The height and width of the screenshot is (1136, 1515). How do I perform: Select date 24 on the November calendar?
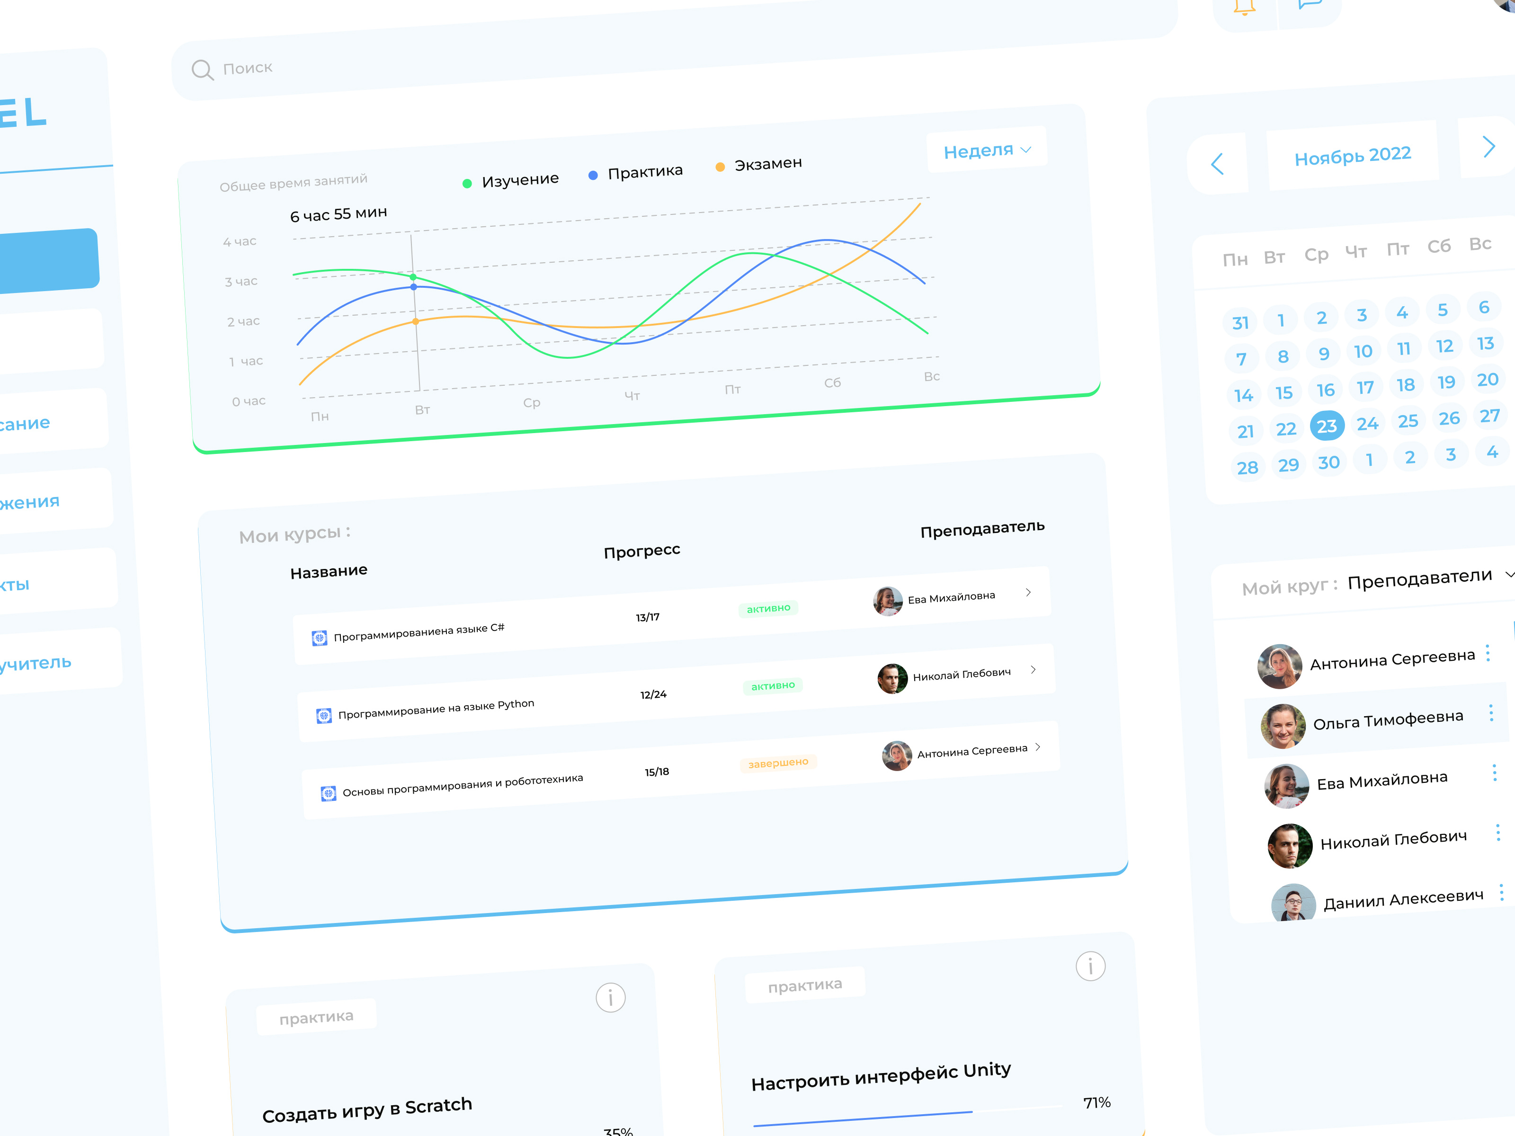pos(1368,424)
